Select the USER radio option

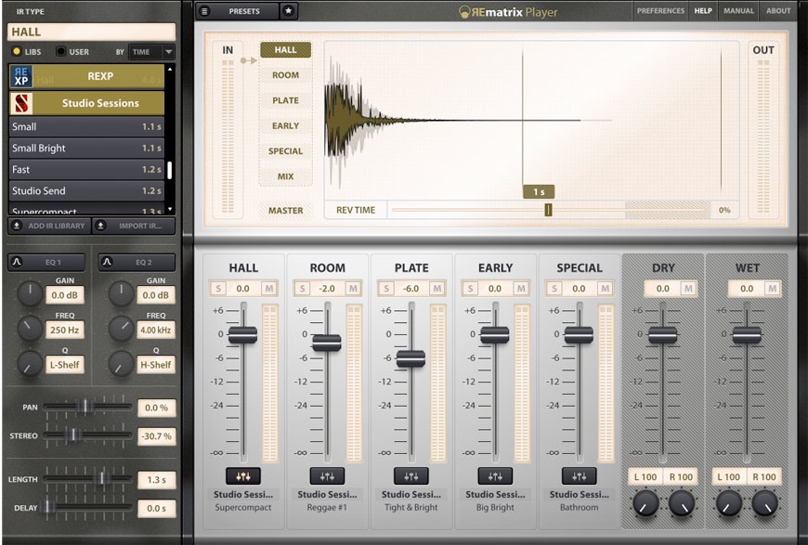click(61, 51)
